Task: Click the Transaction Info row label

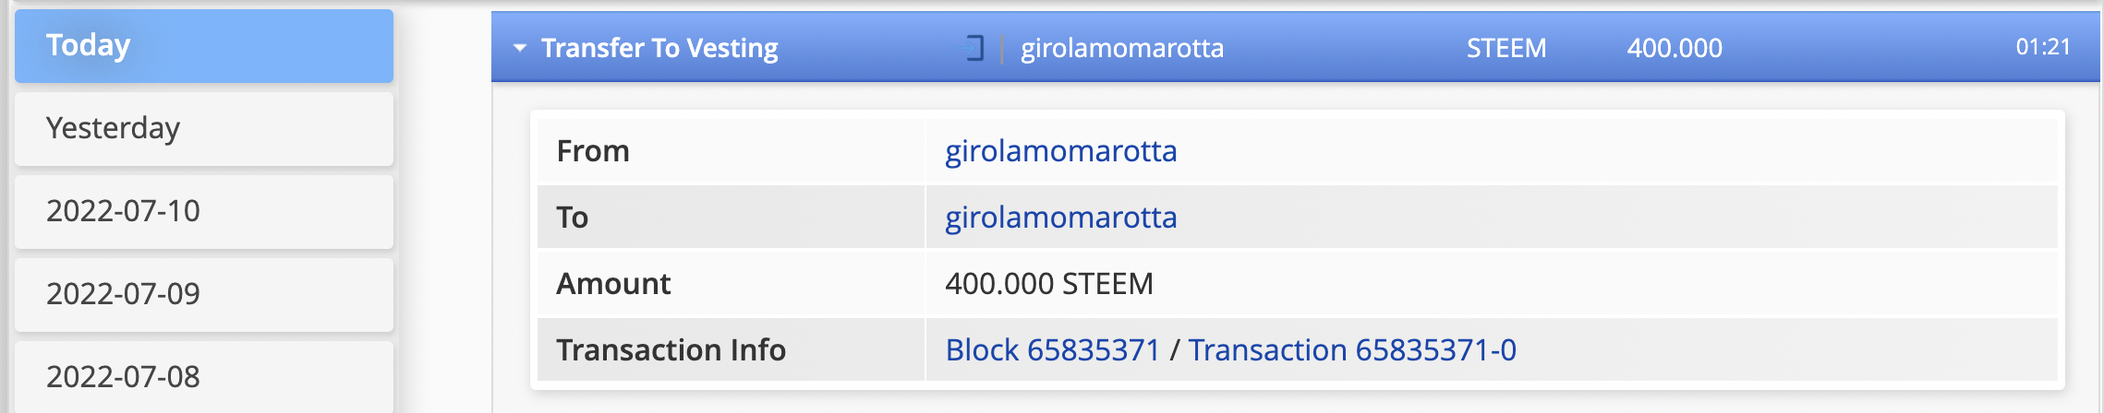Action: (x=671, y=350)
